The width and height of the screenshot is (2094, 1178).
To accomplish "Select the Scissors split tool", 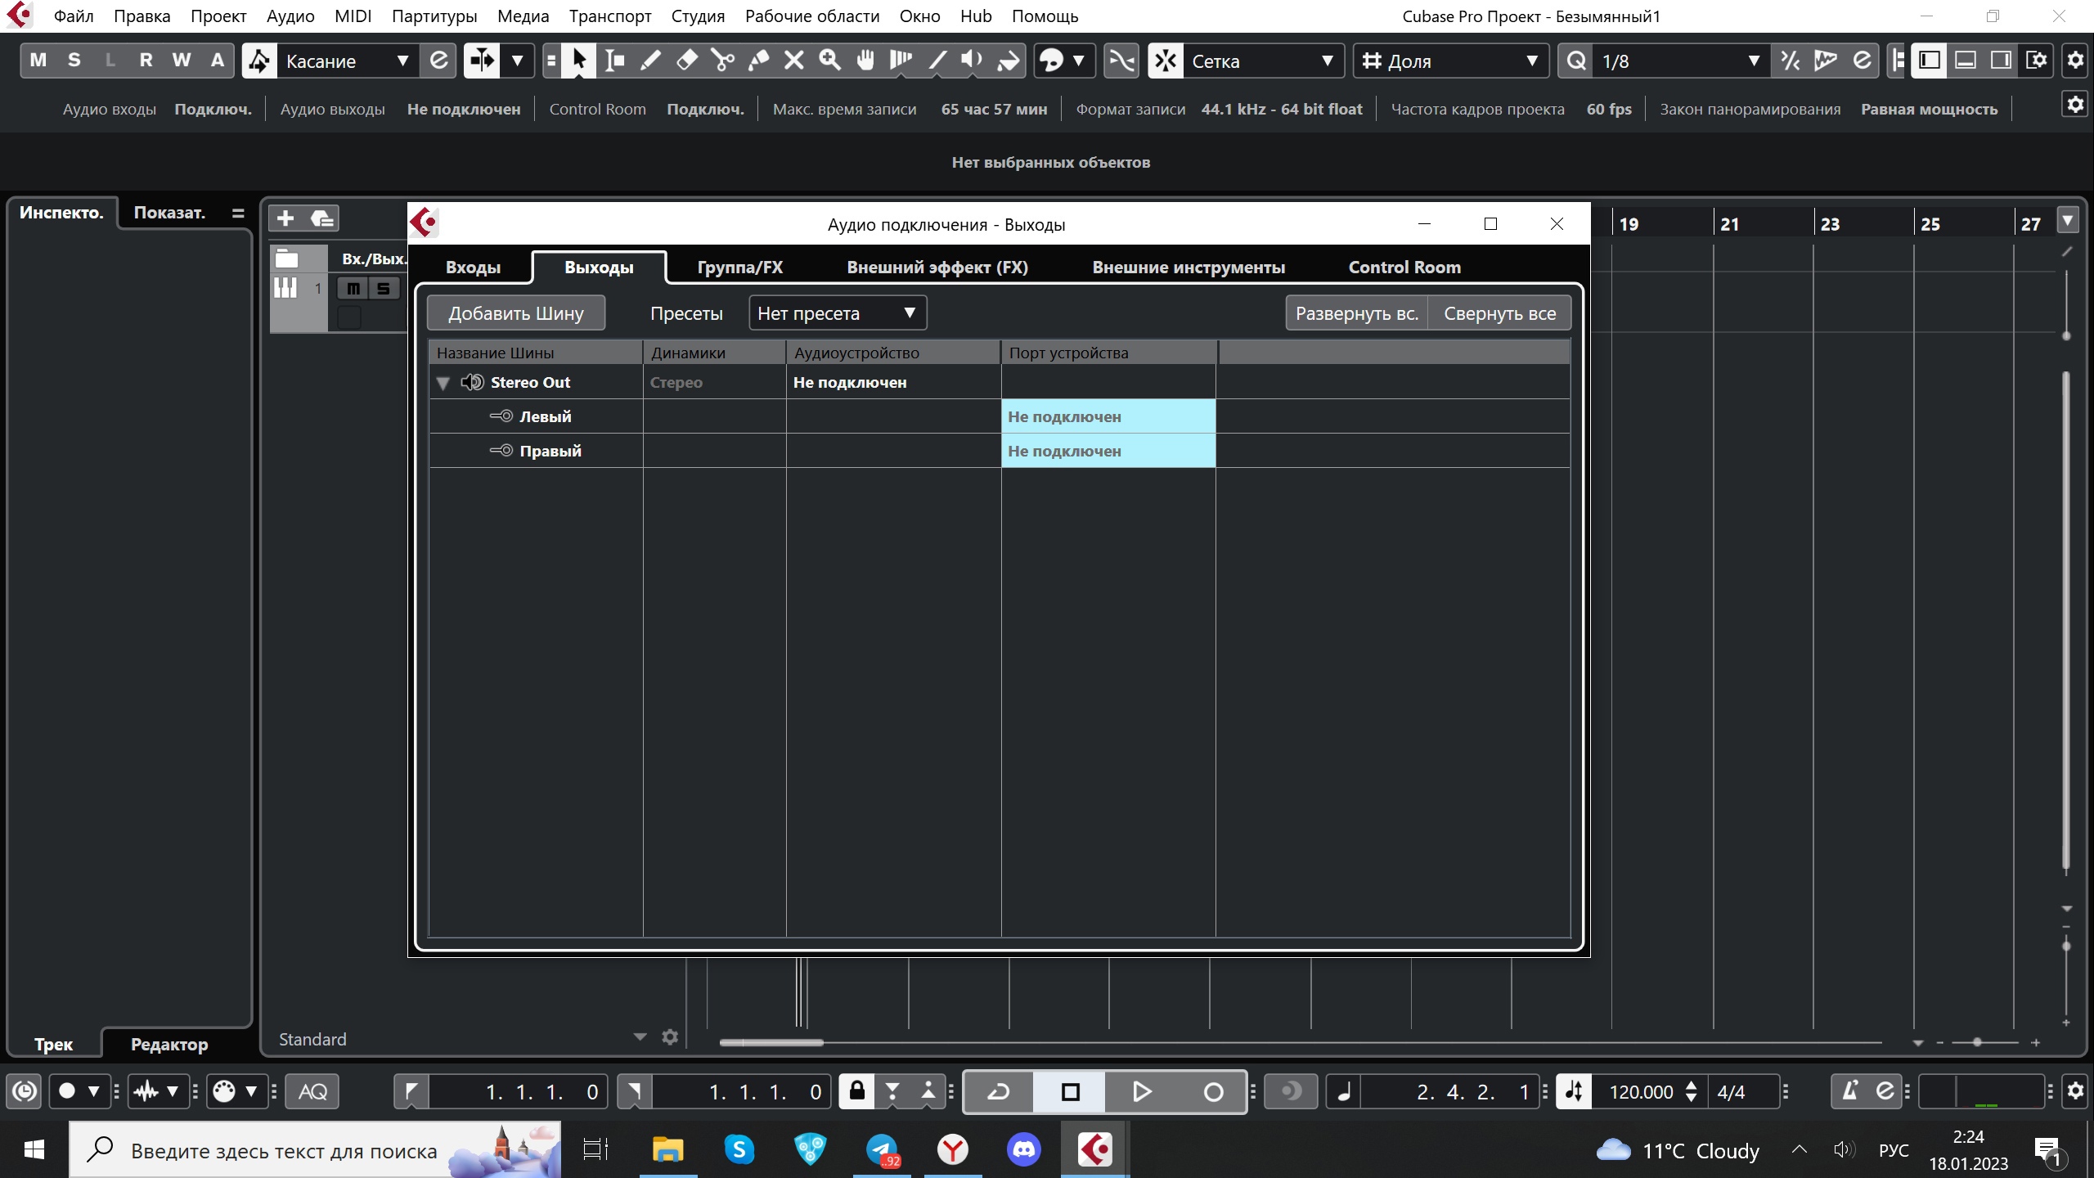I will 722,61.
